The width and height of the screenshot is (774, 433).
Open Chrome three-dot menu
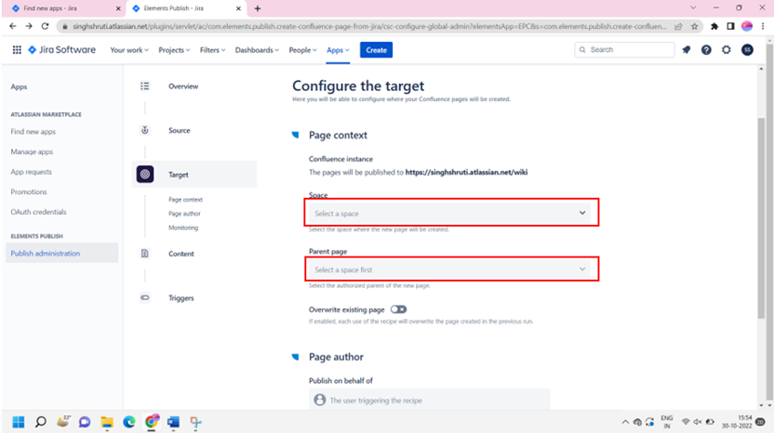pos(763,26)
